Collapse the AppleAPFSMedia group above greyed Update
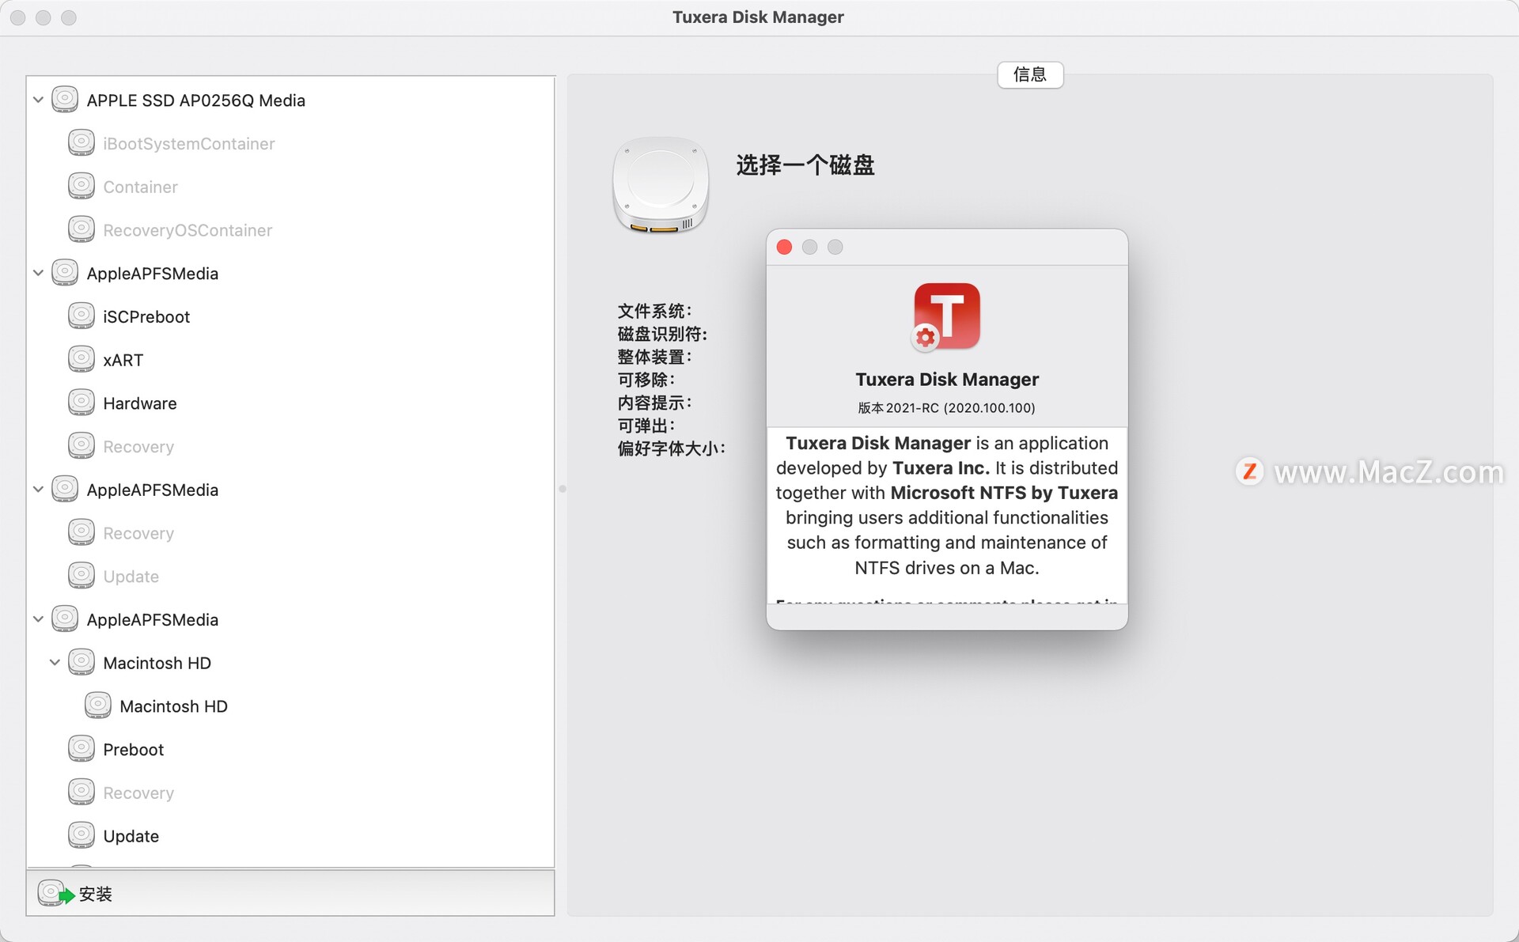Viewport: 1519px width, 942px height. point(38,490)
